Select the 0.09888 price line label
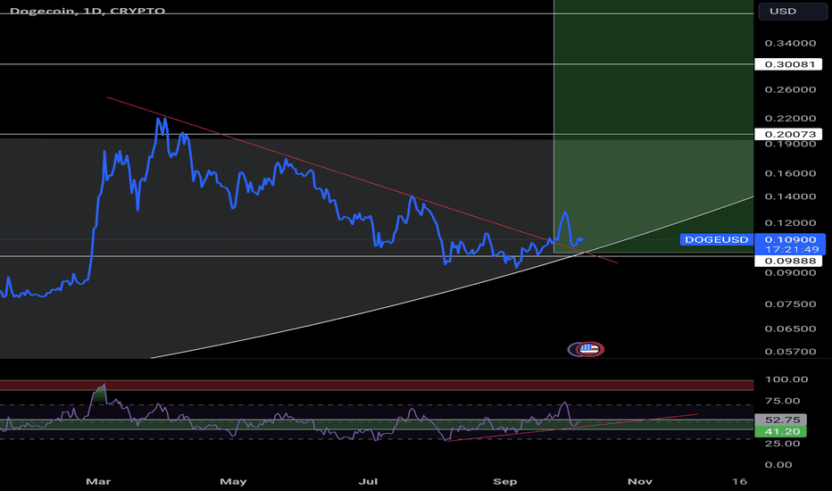This screenshot has height=491, width=832. (788, 261)
